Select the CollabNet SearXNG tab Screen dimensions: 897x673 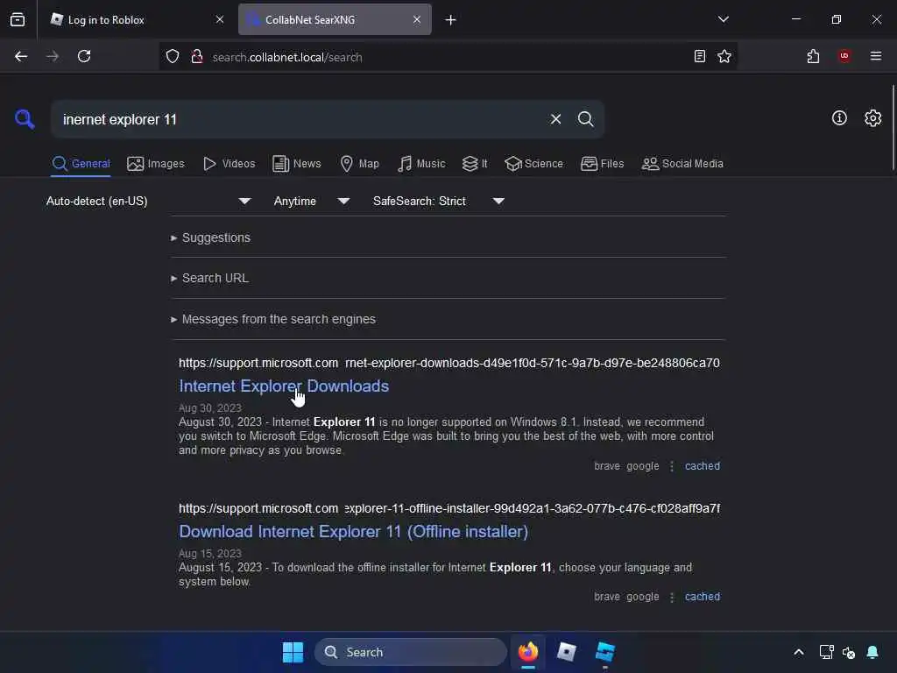[334, 19]
